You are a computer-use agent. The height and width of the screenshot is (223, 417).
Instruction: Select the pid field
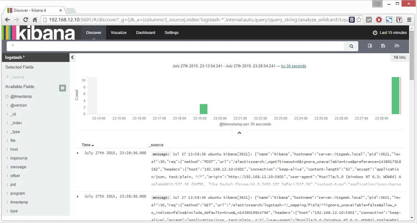13,185
